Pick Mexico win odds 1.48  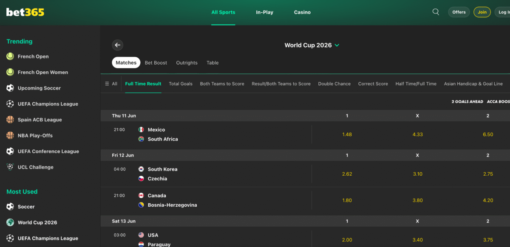pyautogui.click(x=347, y=135)
